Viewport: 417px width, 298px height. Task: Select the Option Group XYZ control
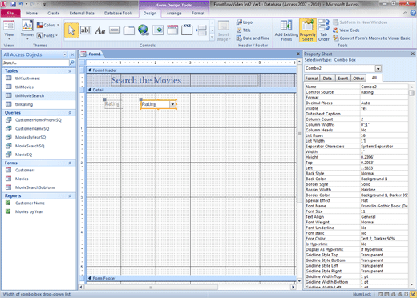pos(187,30)
